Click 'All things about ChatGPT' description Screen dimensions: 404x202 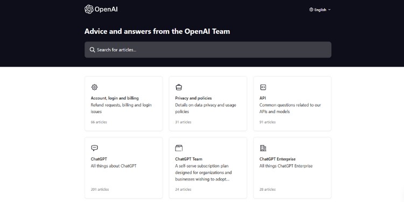[114, 166]
